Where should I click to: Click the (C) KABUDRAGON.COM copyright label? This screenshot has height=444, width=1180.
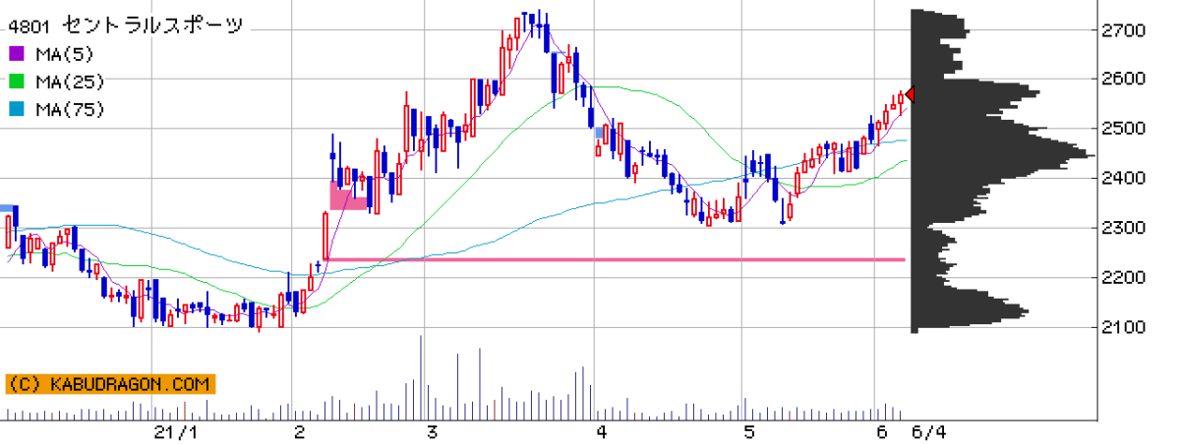(x=109, y=383)
